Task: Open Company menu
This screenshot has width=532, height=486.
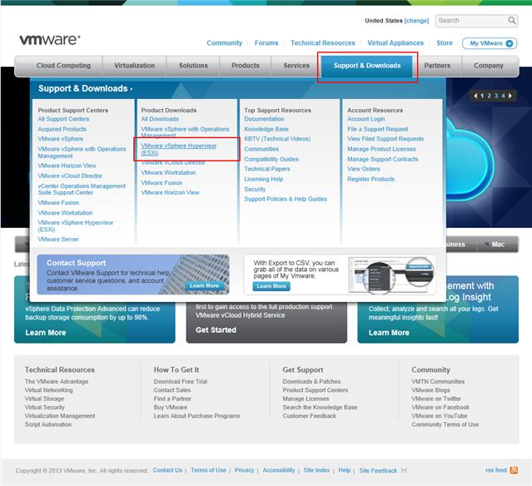Action: coord(489,66)
